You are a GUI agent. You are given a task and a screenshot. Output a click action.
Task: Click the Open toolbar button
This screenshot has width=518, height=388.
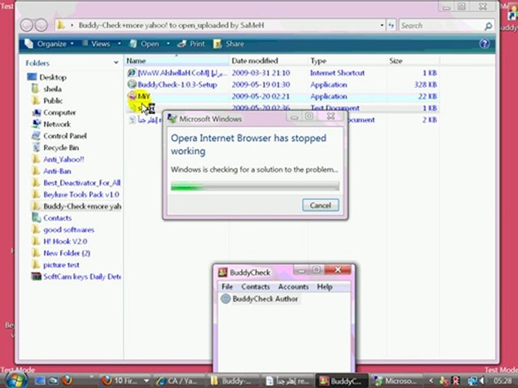tap(144, 44)
